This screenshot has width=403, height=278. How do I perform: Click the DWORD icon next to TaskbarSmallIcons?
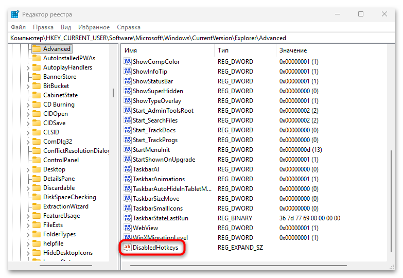click(x=128, y=208)
